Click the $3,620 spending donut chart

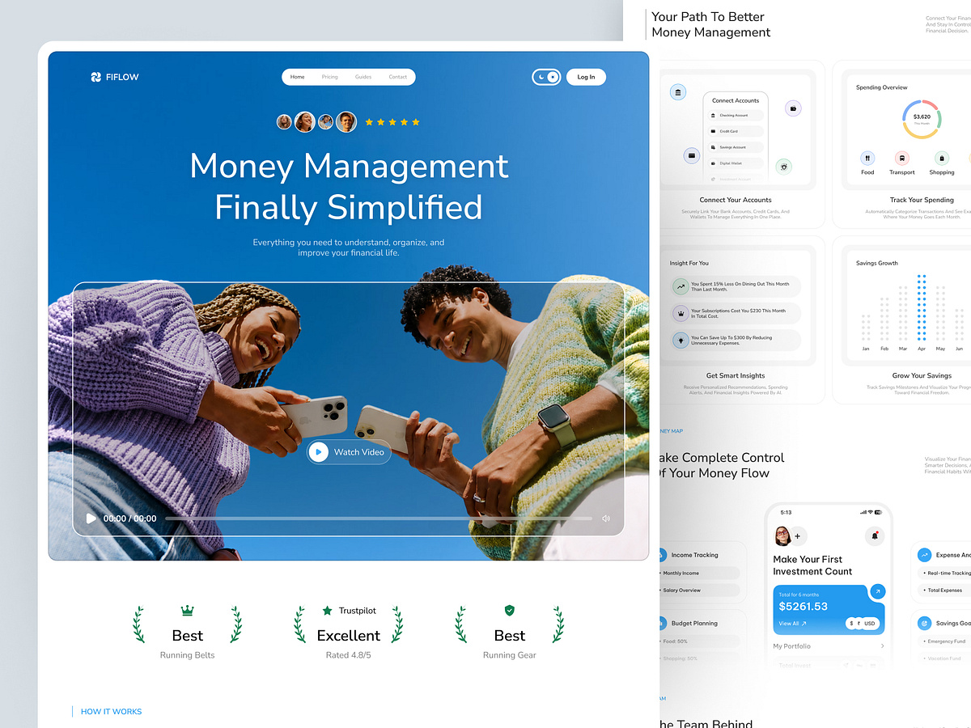pos(922,120)
